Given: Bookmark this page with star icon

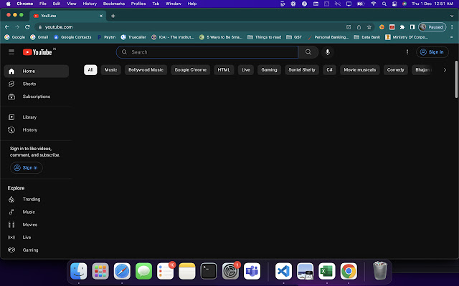Looking at the screenshot, I should point(369,27).
